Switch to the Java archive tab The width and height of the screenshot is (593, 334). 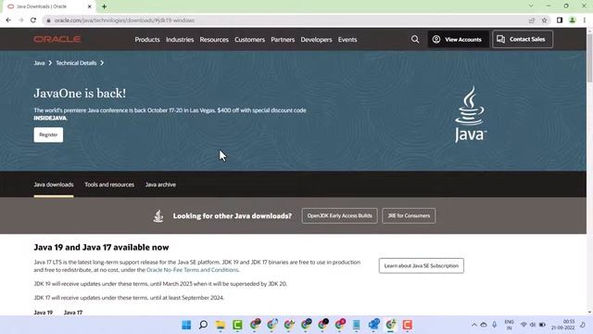pyautogui.click(x=160, y=185)
